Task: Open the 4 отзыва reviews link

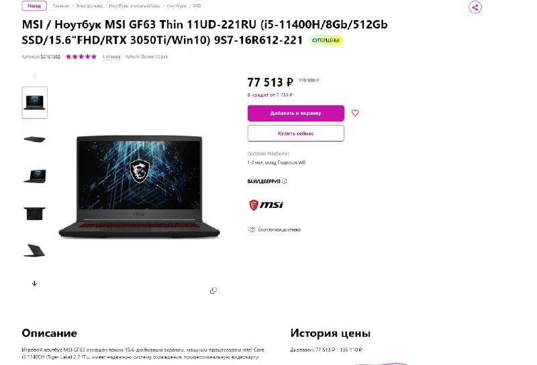Action: [111, 57]
